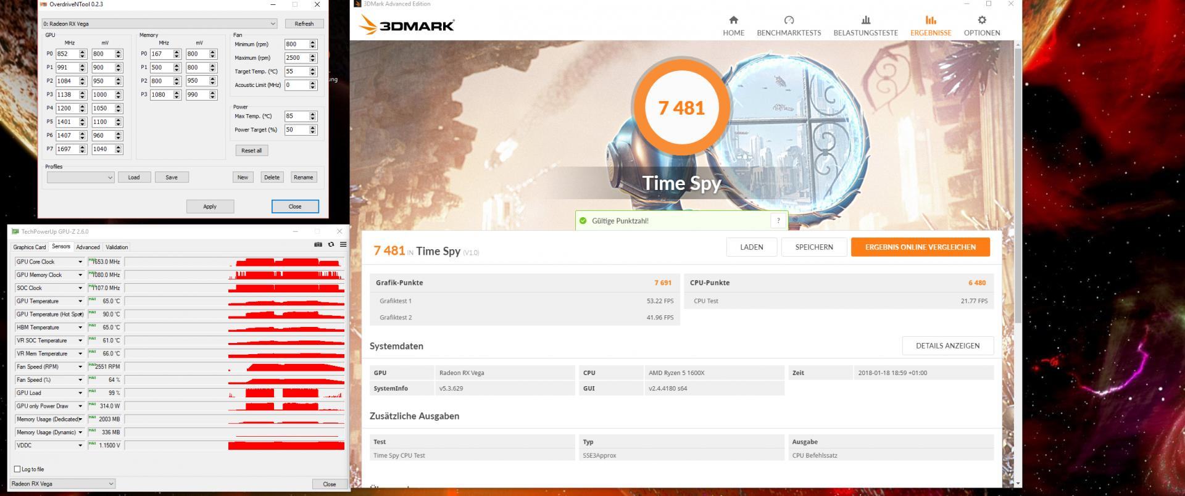Click the stepper on Acoustic Limit (MHz)
The image size is (1185, 496).
tap(313, 85)
